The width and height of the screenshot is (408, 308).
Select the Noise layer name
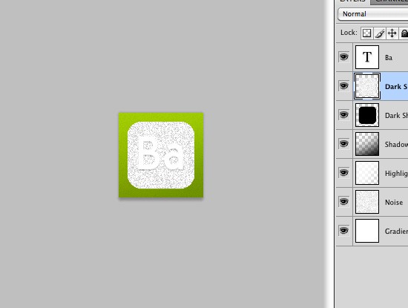(x=394, y=203)
